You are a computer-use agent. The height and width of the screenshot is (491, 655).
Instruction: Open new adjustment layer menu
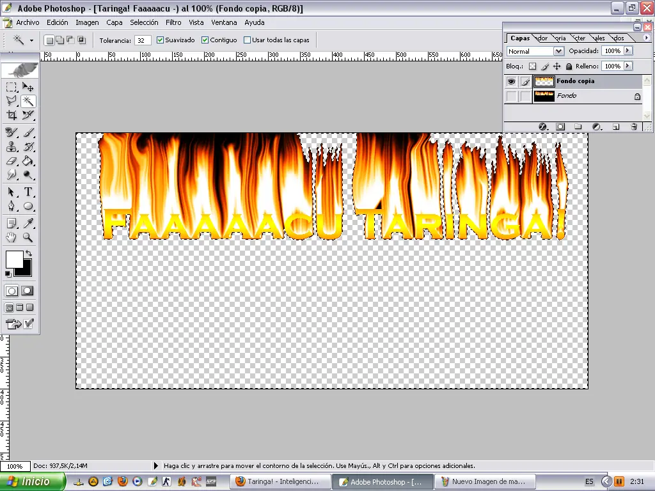click(597, 127)
